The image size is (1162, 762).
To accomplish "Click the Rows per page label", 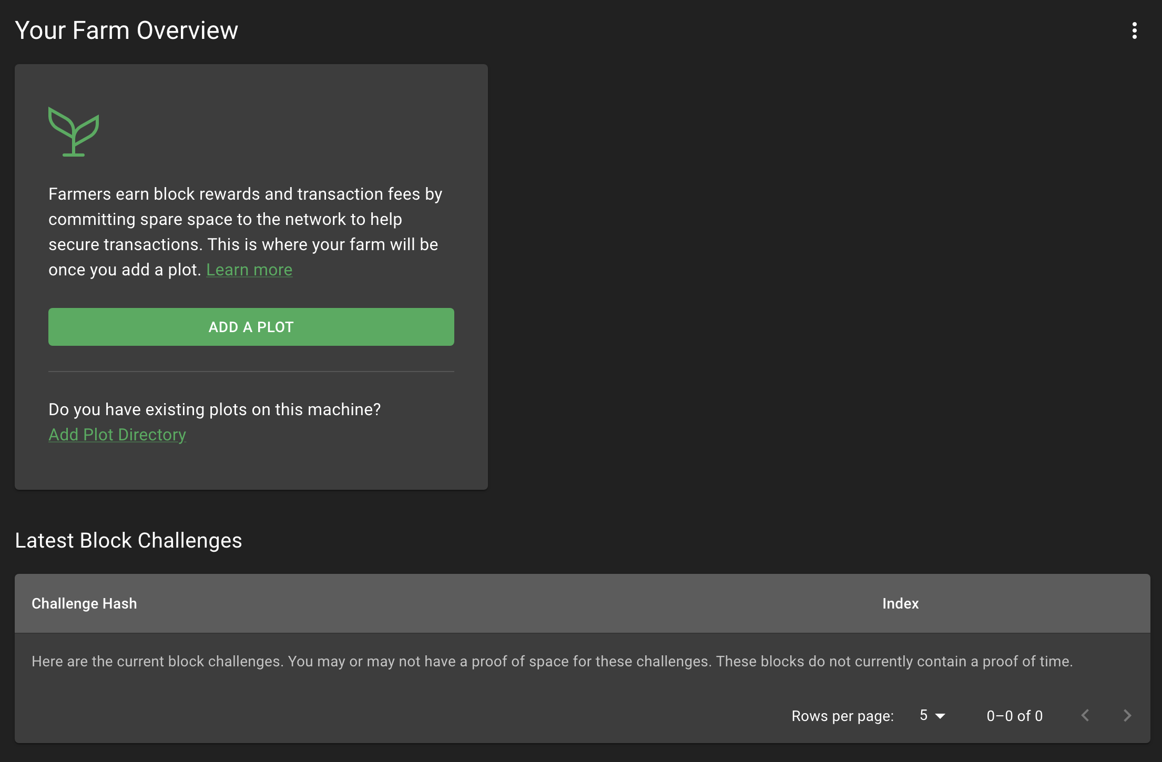I will (843, 716).
